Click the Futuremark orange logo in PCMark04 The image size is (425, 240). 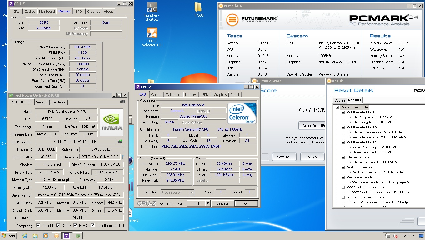232,20
